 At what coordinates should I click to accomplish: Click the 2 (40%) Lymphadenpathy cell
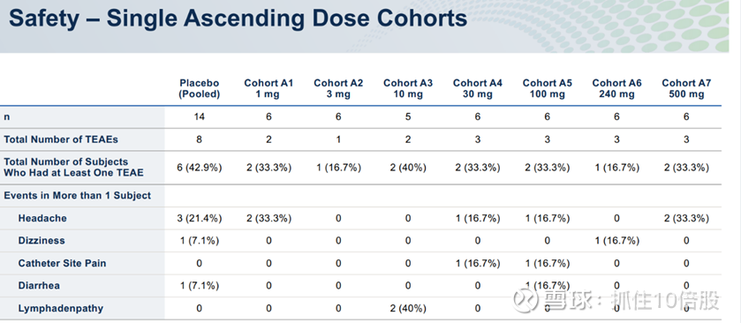pyautogui.click(x=408, y=309)
